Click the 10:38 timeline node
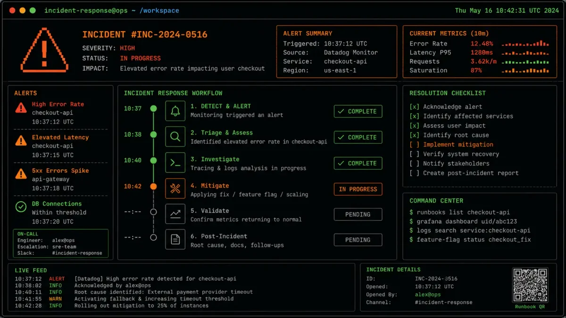This screenshot has width=566, height=318. 153,135
